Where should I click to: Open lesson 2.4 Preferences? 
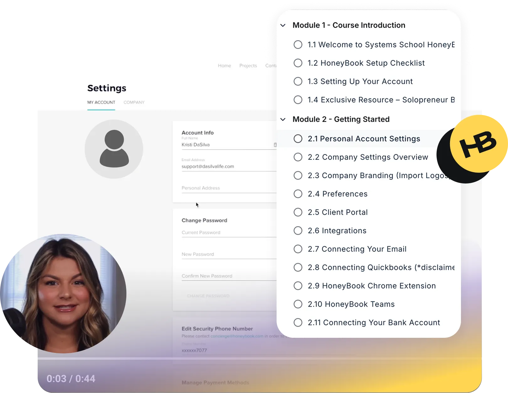(337, 194)
